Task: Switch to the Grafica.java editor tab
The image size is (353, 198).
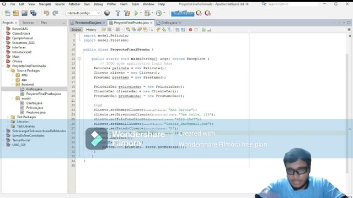Action: (x=169, y=23)
